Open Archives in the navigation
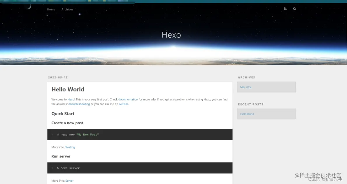347x184 pixels. (x=67, y=9)
